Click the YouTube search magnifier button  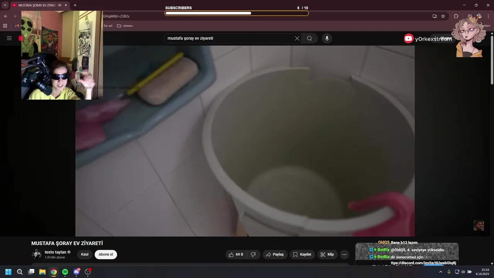coord(310,38)
